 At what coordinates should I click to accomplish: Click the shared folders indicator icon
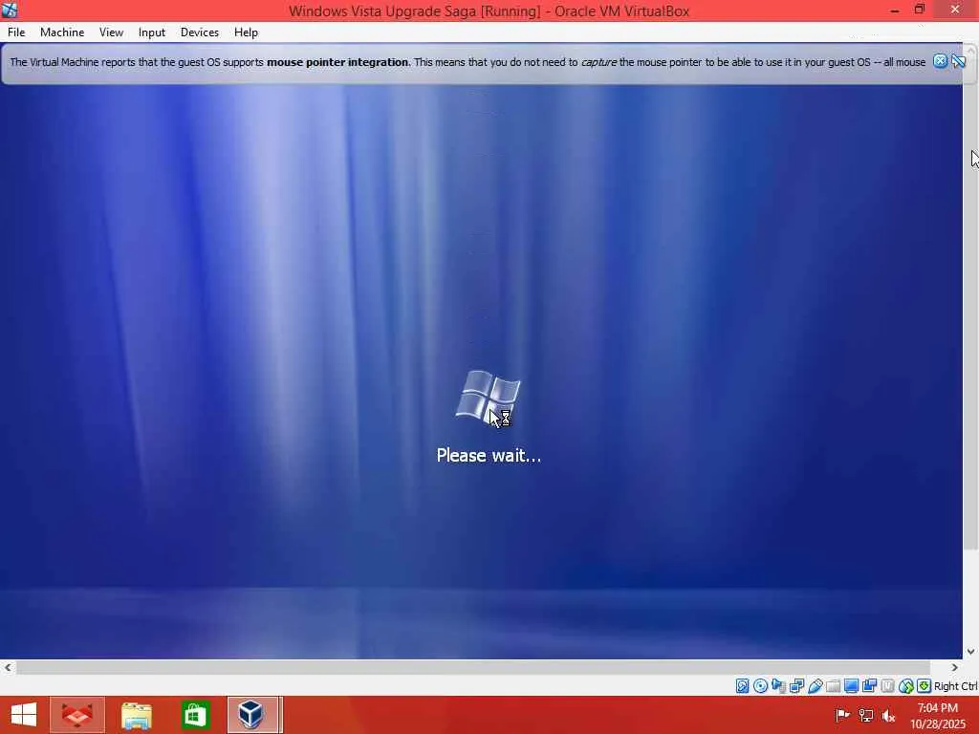(x=833, y=686)
